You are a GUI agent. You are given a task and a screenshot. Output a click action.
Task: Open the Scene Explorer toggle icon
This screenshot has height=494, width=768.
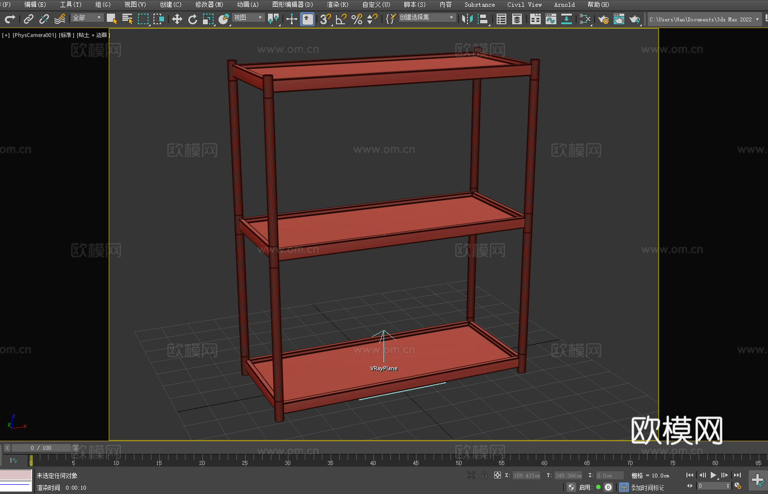click(x=501, y=19)
